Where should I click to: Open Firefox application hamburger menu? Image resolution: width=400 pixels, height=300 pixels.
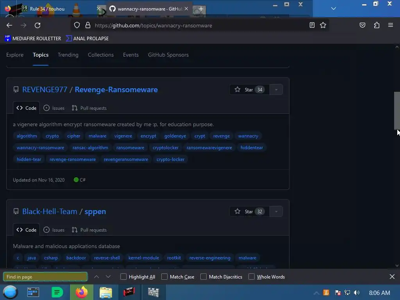[x=390, y=25]
